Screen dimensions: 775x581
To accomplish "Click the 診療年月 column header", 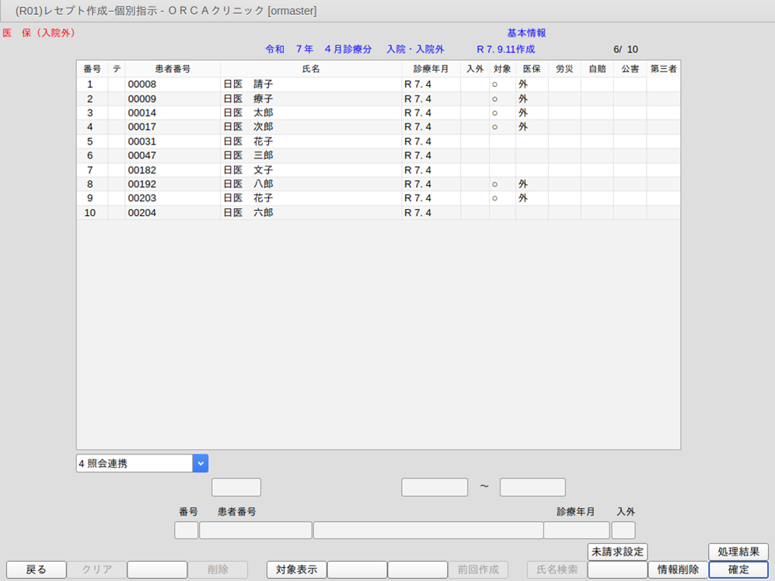I will tap(431, 69).
